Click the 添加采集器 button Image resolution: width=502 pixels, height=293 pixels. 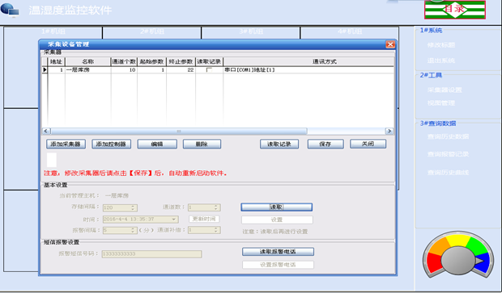point(66,144)
